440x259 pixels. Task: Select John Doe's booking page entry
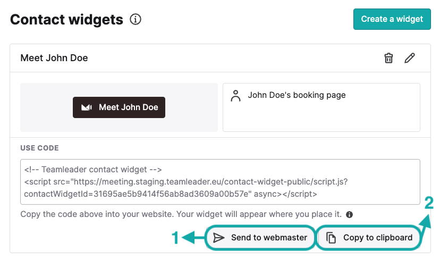click(x=321, y=107)
